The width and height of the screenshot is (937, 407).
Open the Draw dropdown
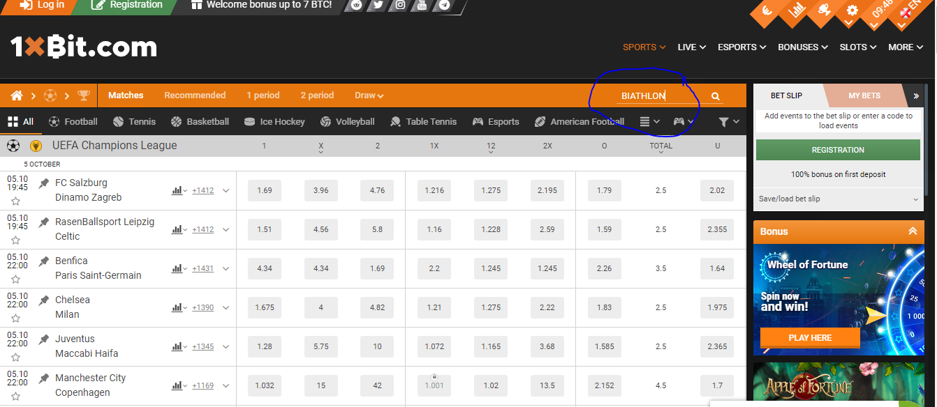[369, 95]
